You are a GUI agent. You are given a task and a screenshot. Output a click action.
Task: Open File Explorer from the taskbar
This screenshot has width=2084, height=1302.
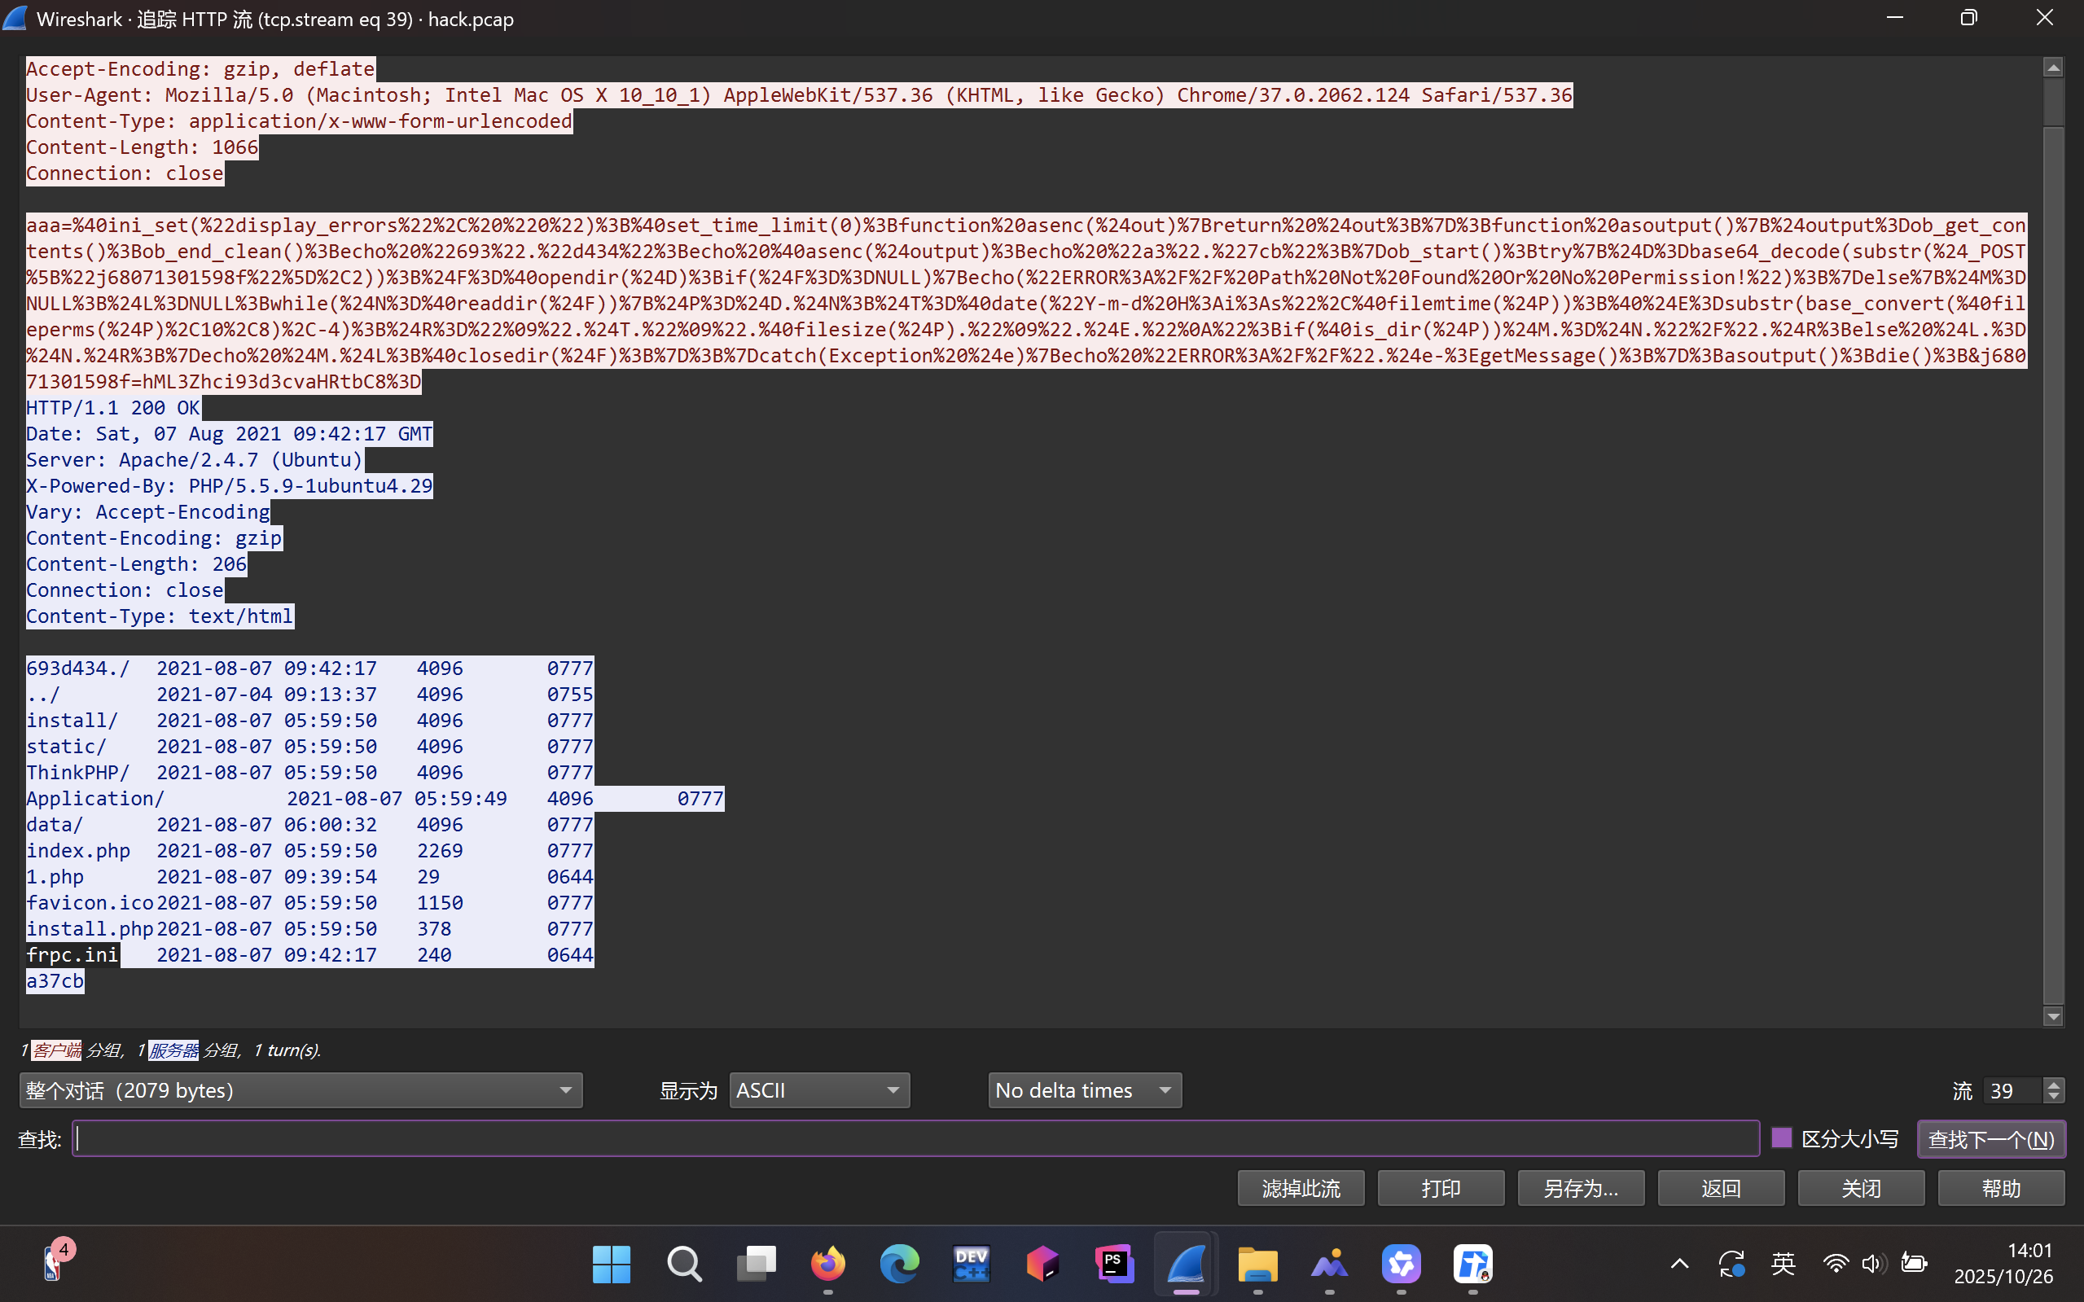[1258, 1264]
